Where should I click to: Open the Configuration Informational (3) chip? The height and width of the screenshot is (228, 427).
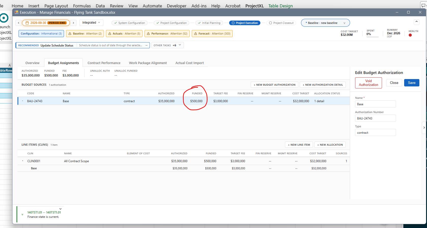(41, 34)
